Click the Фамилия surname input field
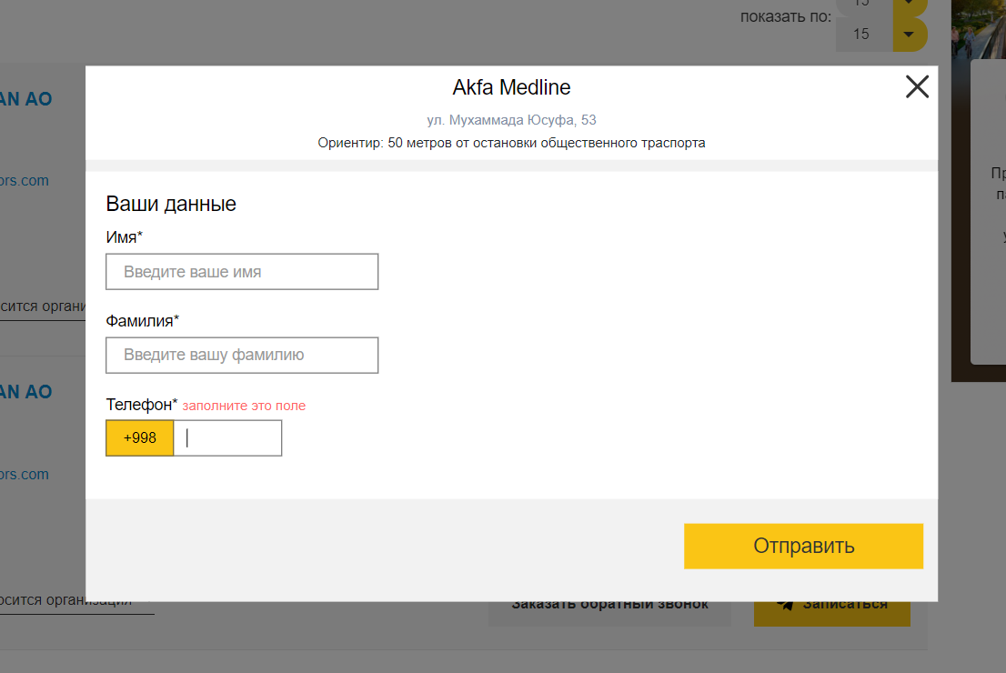The image size is (1006, 673). tap(242, 355)
